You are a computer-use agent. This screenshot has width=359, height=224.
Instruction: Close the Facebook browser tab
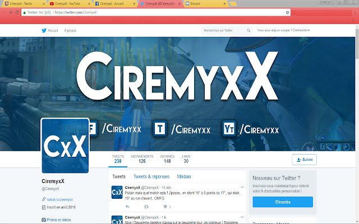pos(135,4)
